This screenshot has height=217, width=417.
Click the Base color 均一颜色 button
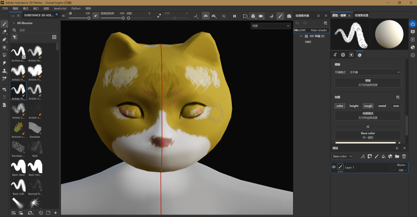368,135
